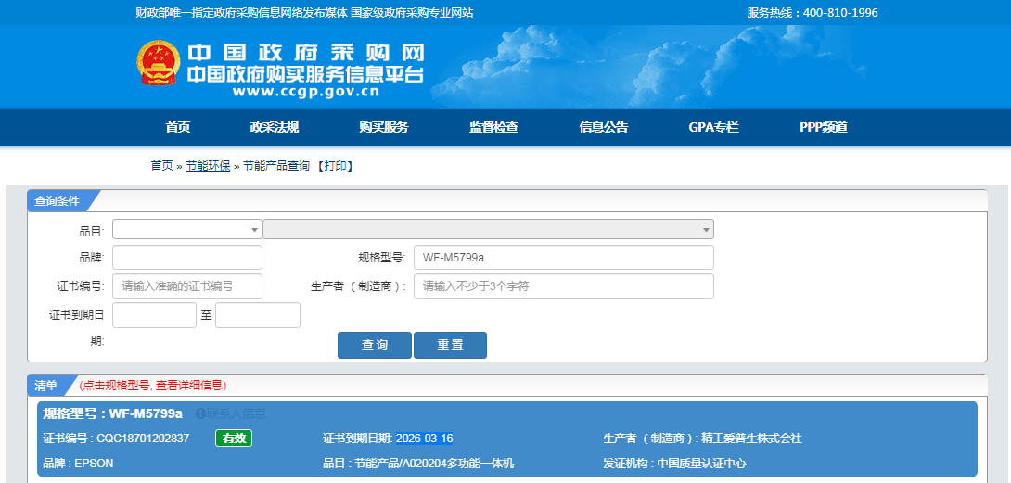Image resolution: width=1011 pixels, height=483 pixels.
Task: Click the national emblem logo
Action: pyautogui.click(x=158, y=63)
